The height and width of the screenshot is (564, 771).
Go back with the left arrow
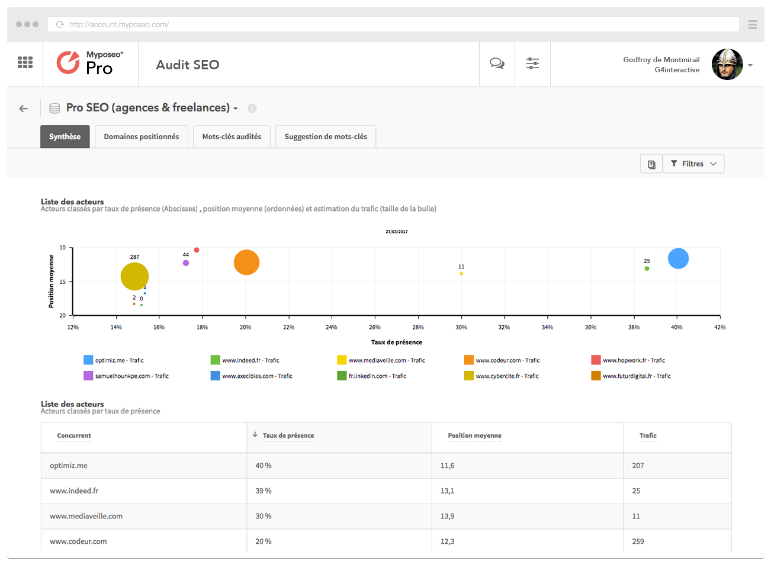24,108
